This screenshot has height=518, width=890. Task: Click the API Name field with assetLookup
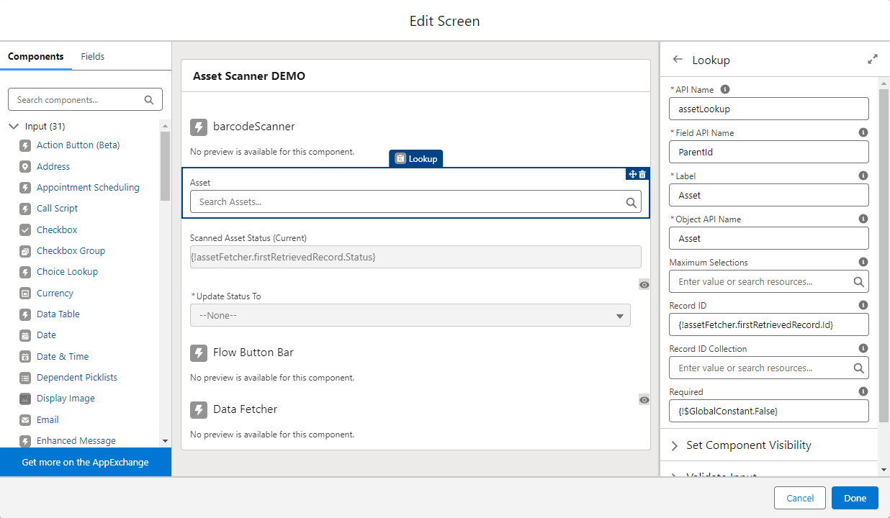point(769,109)
